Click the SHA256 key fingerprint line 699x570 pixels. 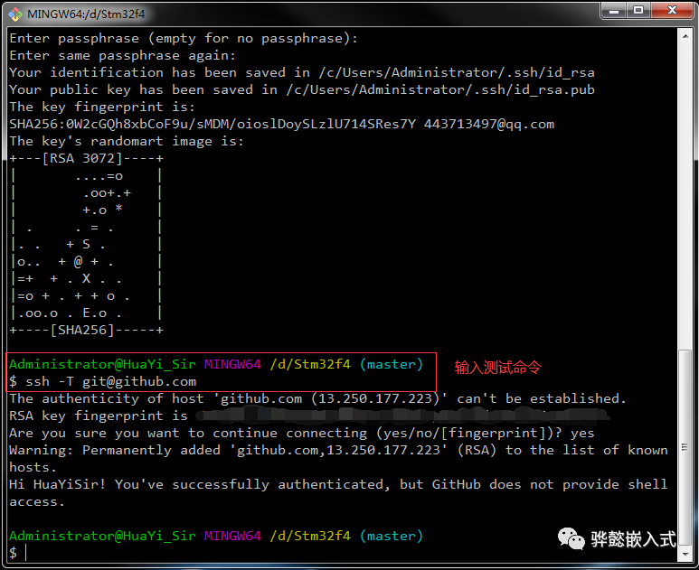[282, 125]
